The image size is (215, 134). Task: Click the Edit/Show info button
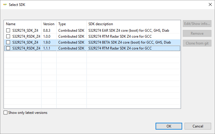pos(197,24)
